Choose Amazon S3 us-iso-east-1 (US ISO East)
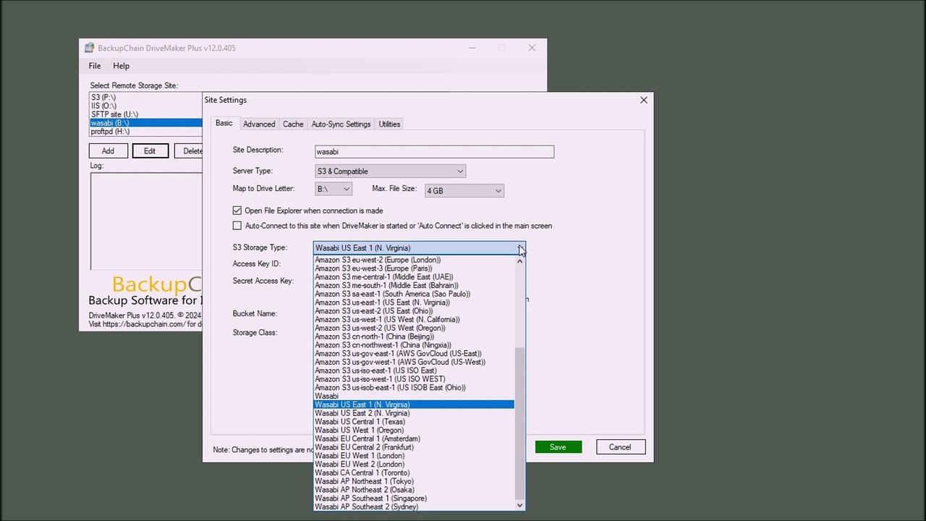 click(x=414, y=370)
